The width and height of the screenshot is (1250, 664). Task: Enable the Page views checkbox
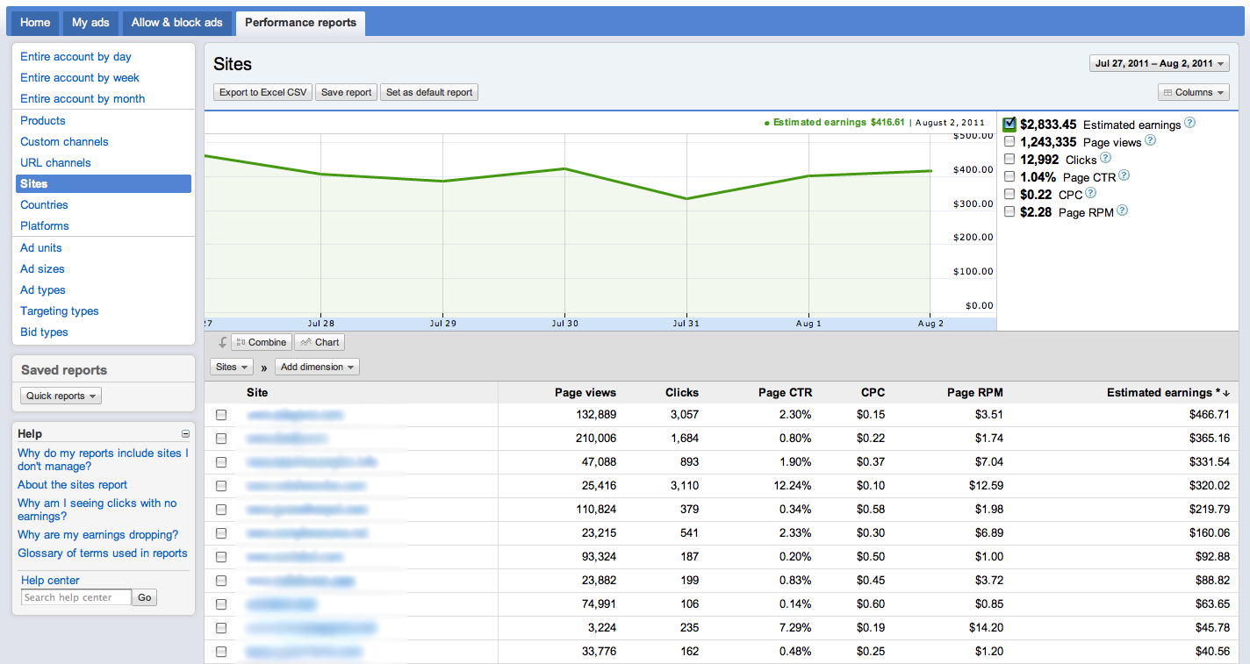coord(1009,141)
